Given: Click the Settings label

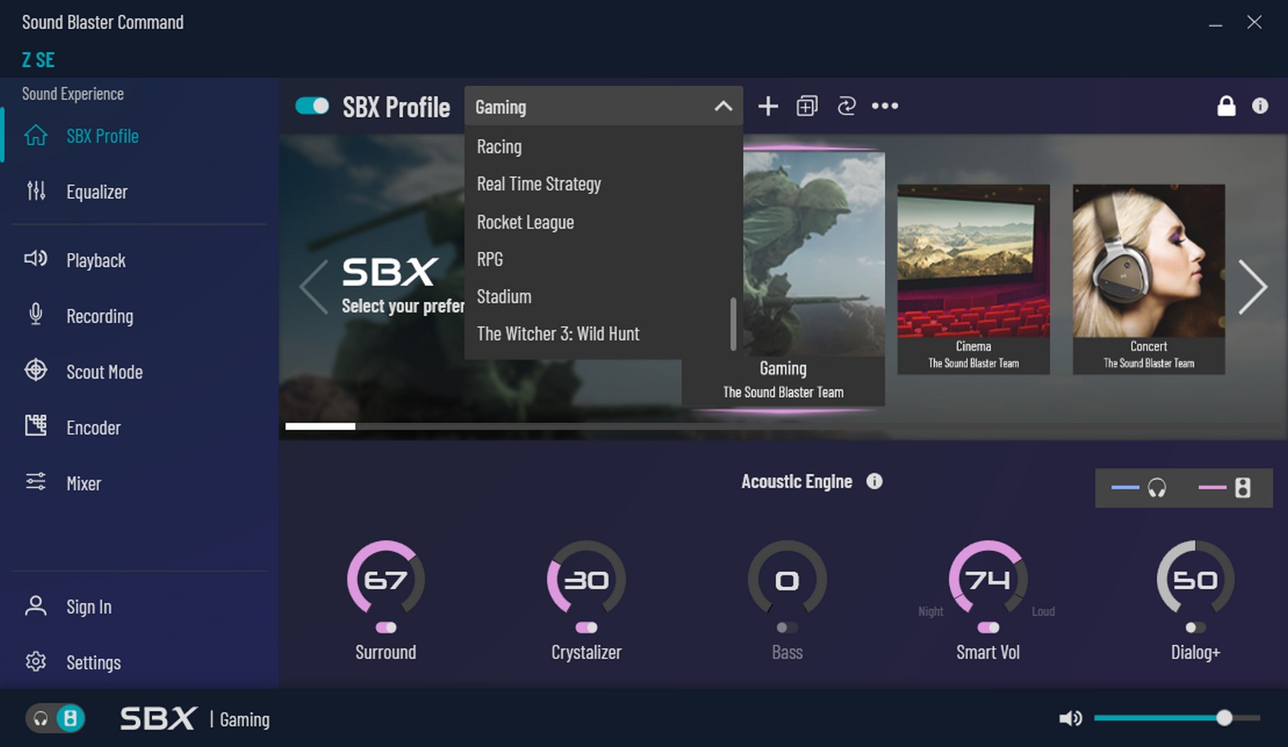Looking at the screenshot, I should (x=94, y=663).
